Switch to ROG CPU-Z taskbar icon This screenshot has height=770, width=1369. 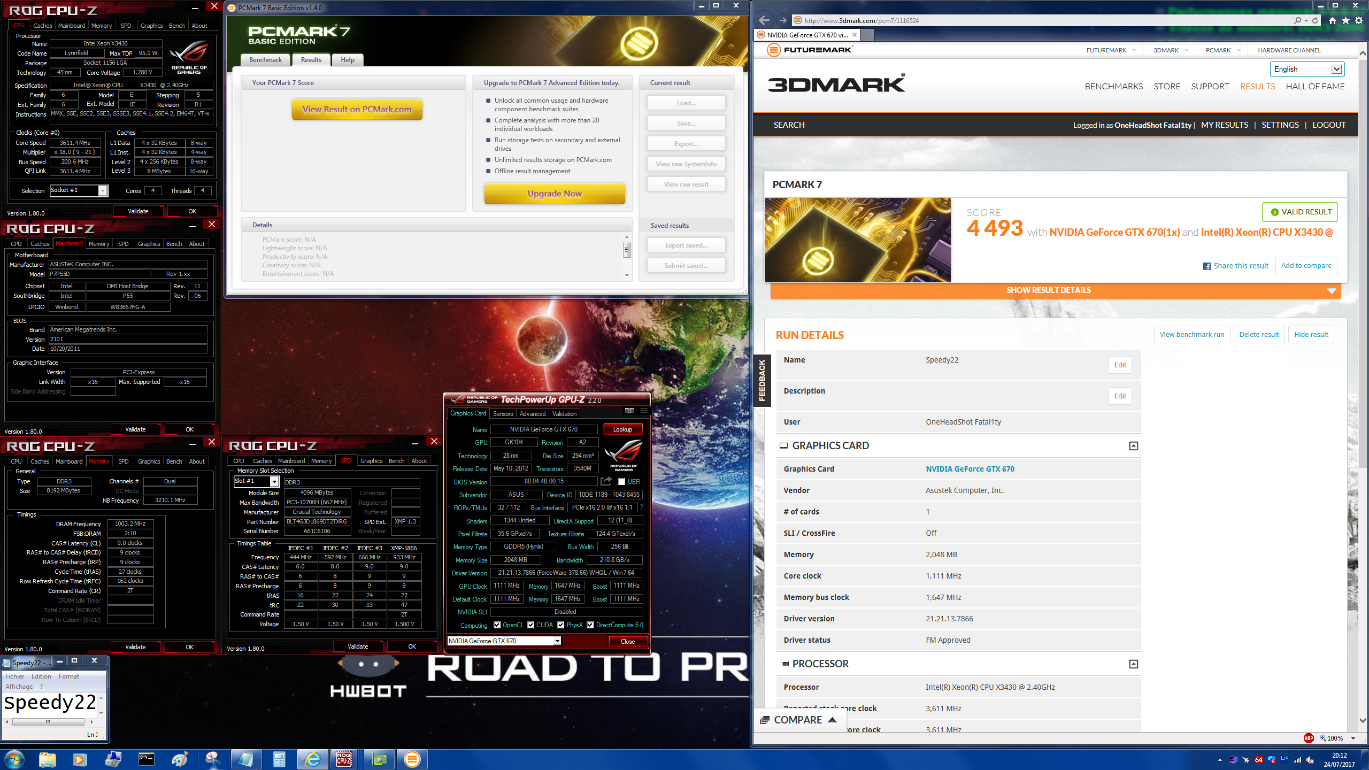click(344, 759)
